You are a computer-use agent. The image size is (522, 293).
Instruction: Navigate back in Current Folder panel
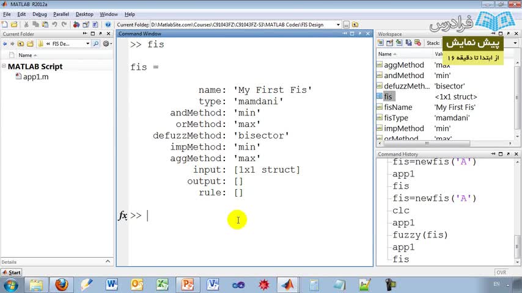point(5,43)
